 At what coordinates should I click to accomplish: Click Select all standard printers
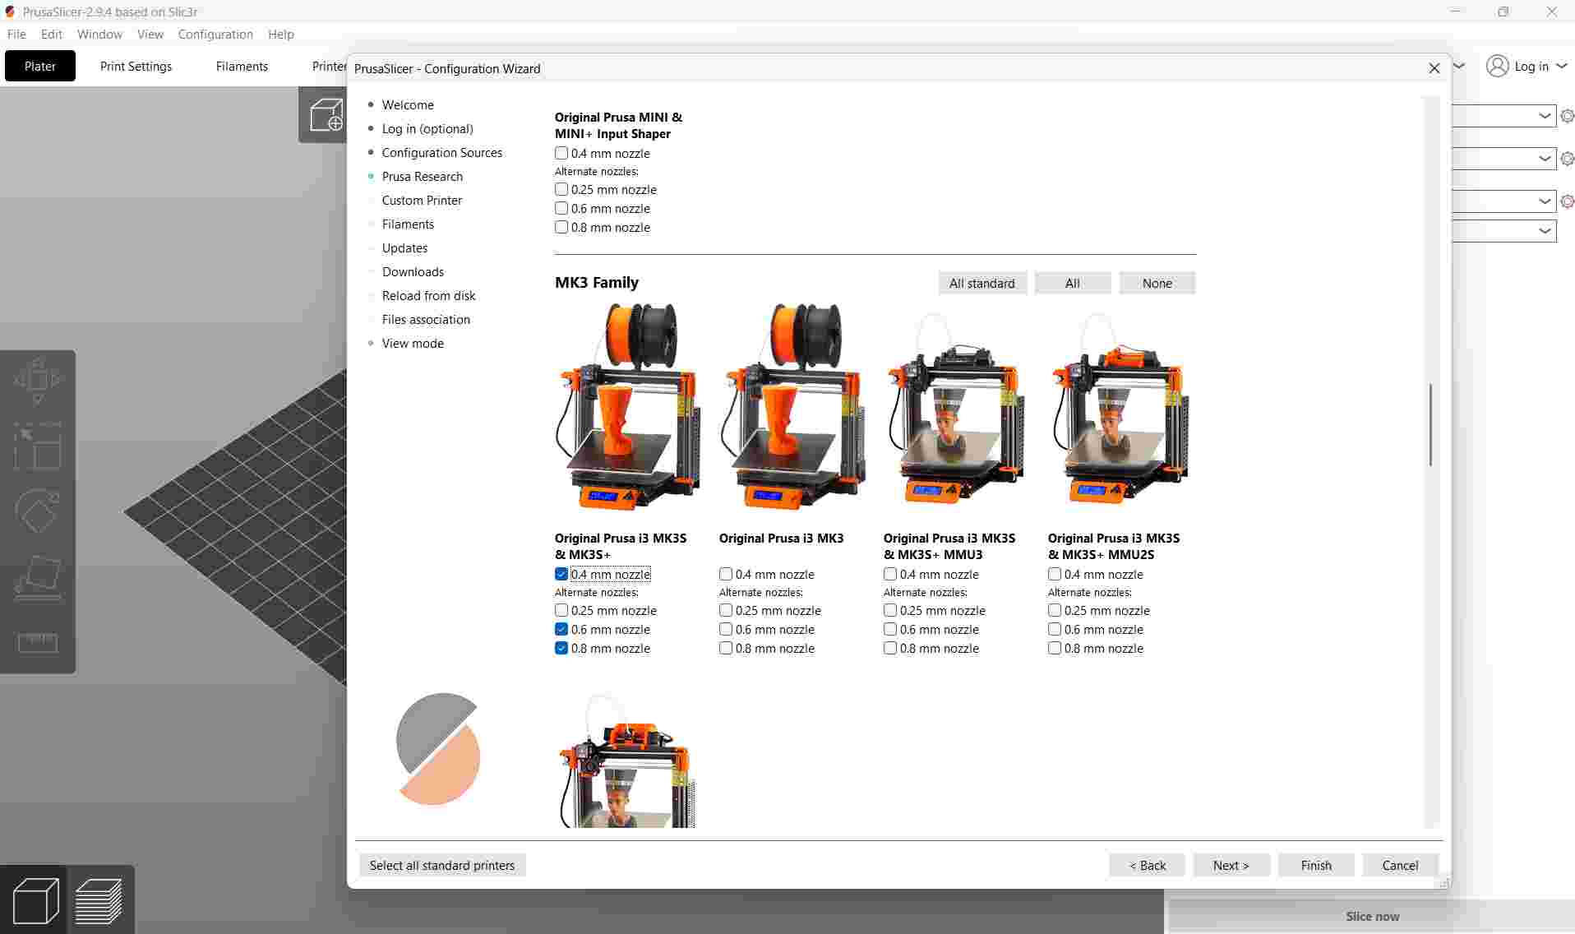442,865
